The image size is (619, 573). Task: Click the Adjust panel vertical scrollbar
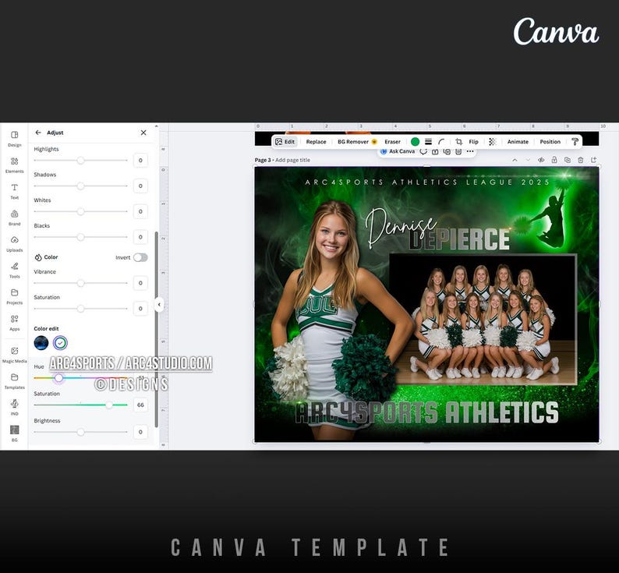click(157, 329)
